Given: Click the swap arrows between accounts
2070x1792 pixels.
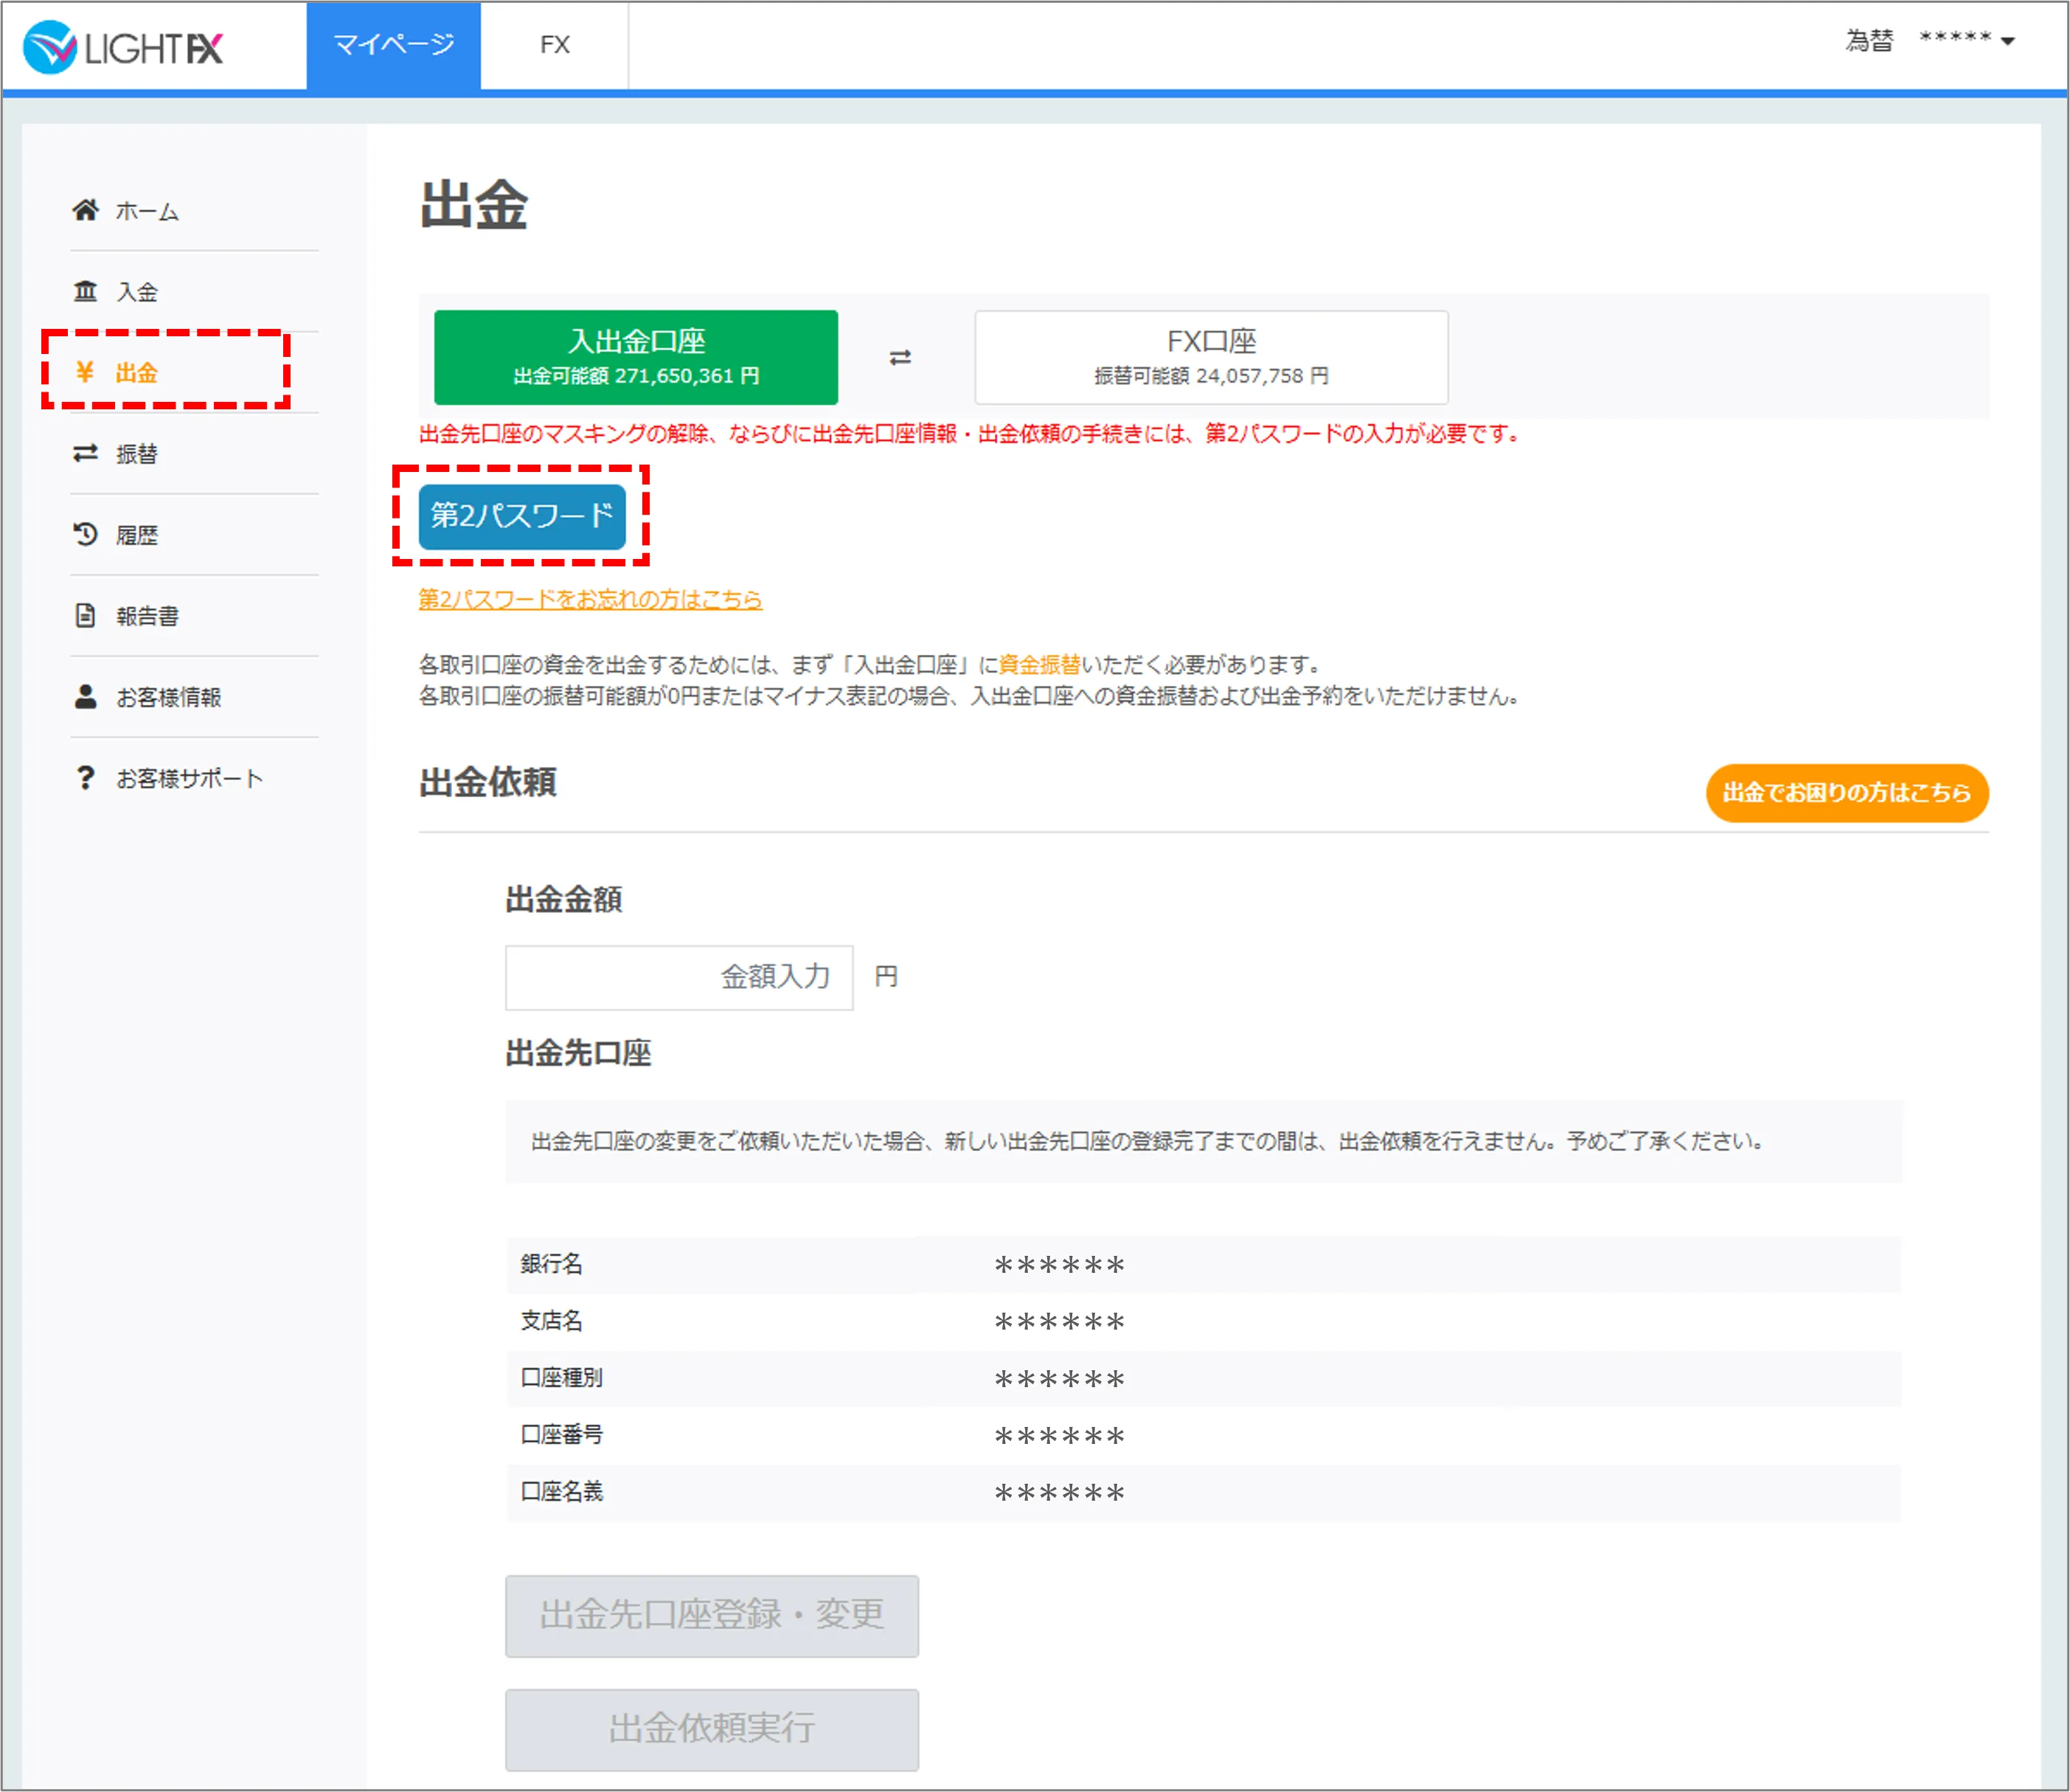Looking at the screenshot, I should [901, 357].
